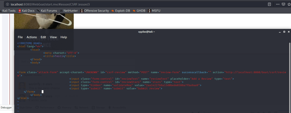Click the URL address field

point(114,4)
